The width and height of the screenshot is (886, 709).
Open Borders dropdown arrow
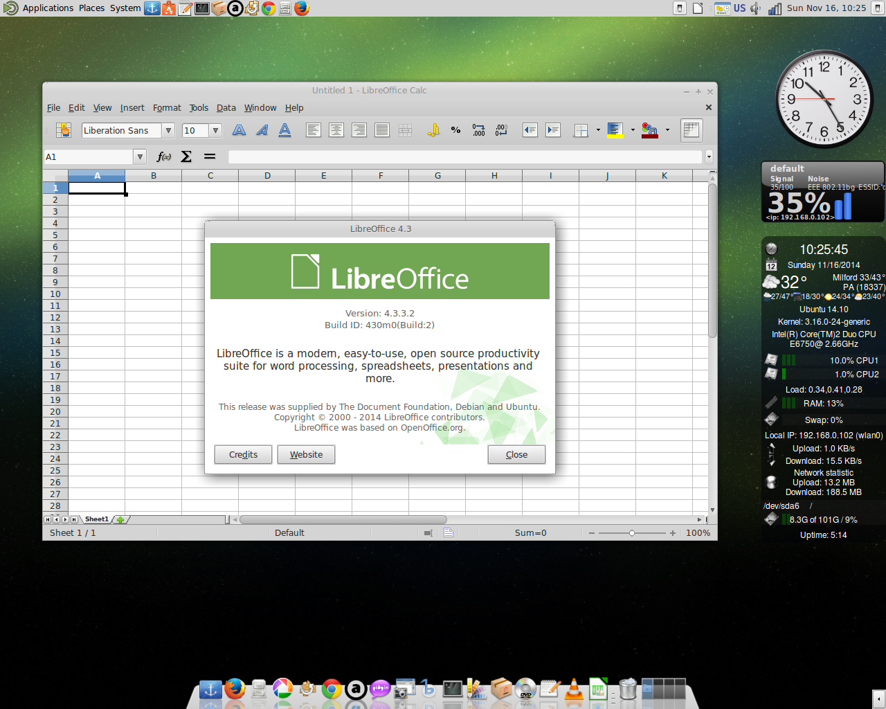tap(598, 130)
